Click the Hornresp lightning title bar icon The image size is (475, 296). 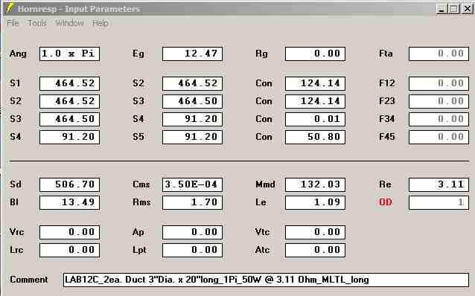pyautogui.click(x=10, y=8)
